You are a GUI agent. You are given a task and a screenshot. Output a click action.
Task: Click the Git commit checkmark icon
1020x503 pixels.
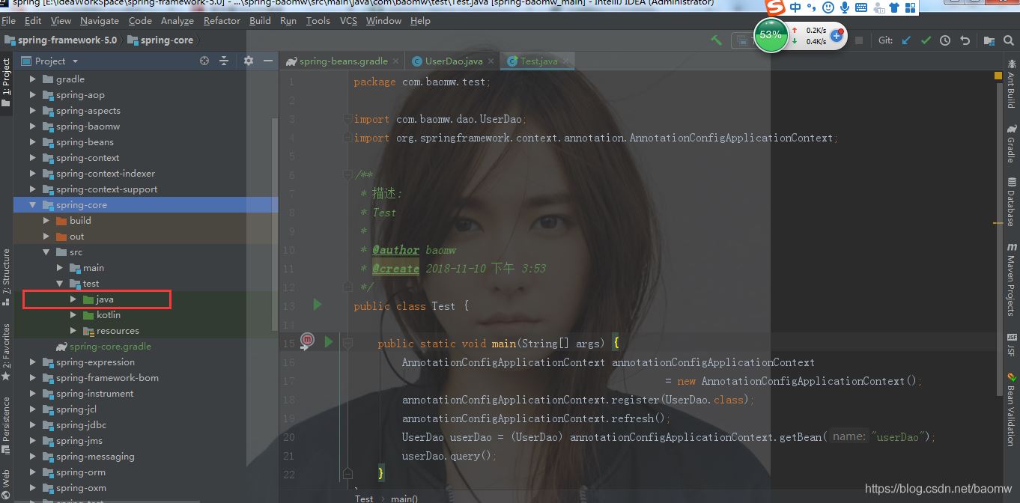pyautogui.click(x=926, y=40)
